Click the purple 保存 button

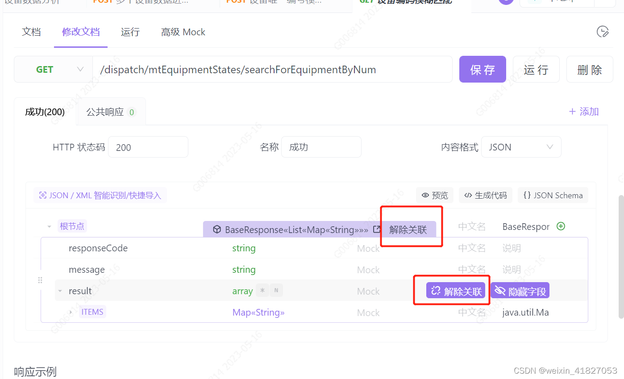point(483,69)
